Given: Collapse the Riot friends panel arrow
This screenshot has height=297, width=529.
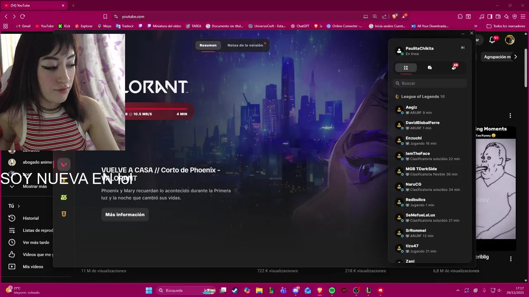Looking at the screenshot, I should [x=462, y=48].
